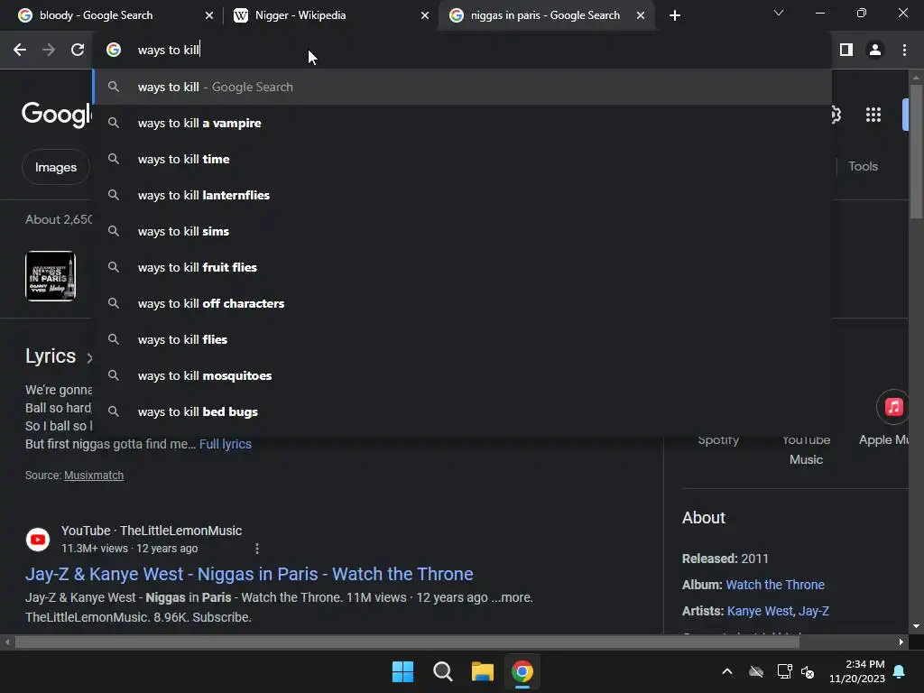Open more options for the YouTube result
The image size is (924, 693).
(x=257, y=549)
